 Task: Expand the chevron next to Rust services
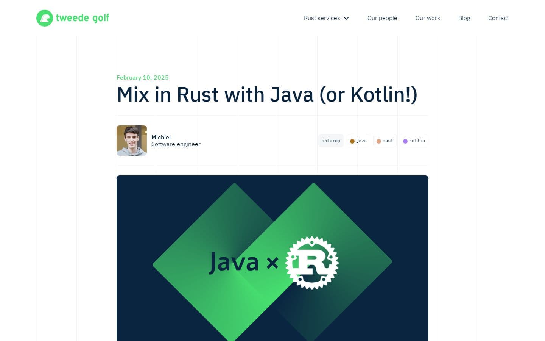pos(346,18)
